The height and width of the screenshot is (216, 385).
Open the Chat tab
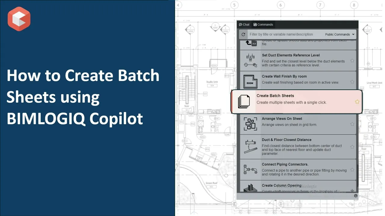pyautogui.click(x=244, y=25)
